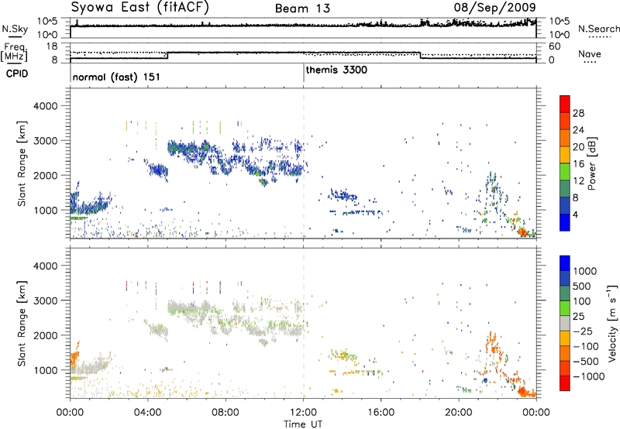Viewport: 620px width, 429px height.
Task: Click the 'Syowa East (fitACF)' plot title
Action: coord(140,8)
